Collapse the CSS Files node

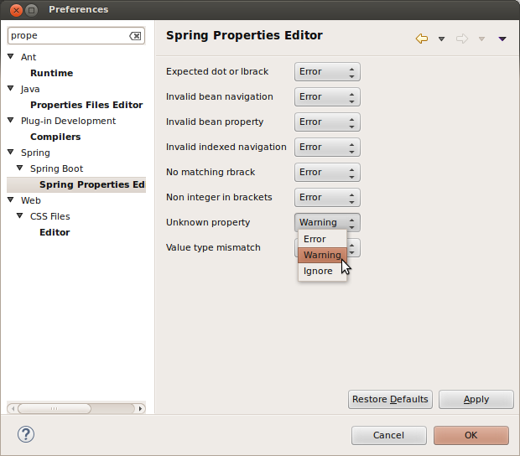point(20,215)
